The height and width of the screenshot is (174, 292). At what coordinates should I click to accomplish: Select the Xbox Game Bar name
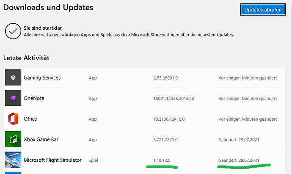click(x=41, y=140)
